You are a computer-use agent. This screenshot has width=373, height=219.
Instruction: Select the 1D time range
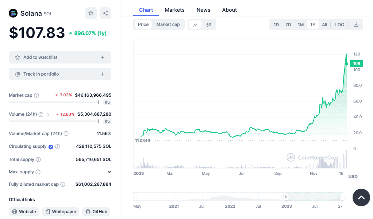[276, 25]
